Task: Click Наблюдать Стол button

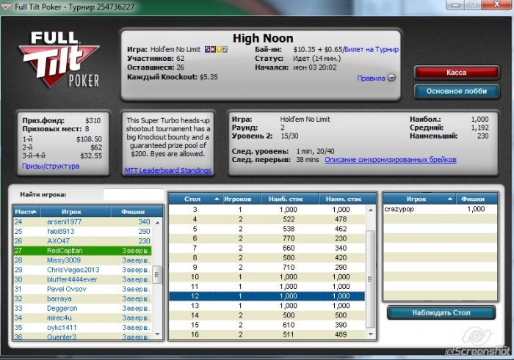Action: click(441, 313)
